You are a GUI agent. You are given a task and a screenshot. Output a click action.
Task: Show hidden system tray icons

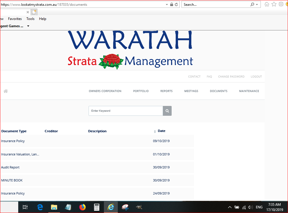[x=230, y=207]
